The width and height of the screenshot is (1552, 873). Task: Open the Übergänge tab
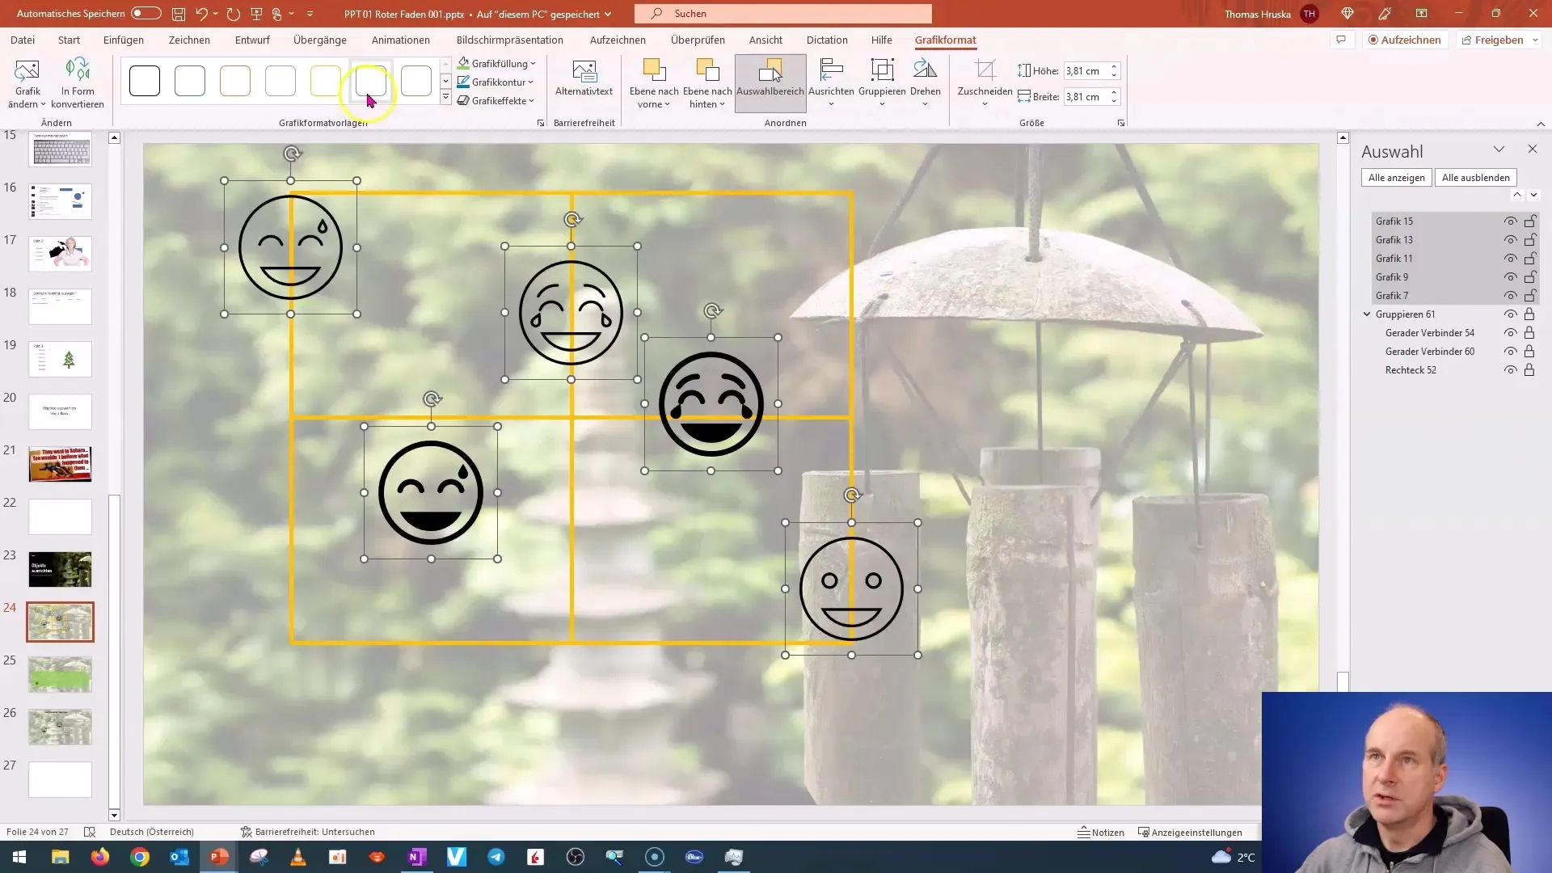[x=320, y=40]
